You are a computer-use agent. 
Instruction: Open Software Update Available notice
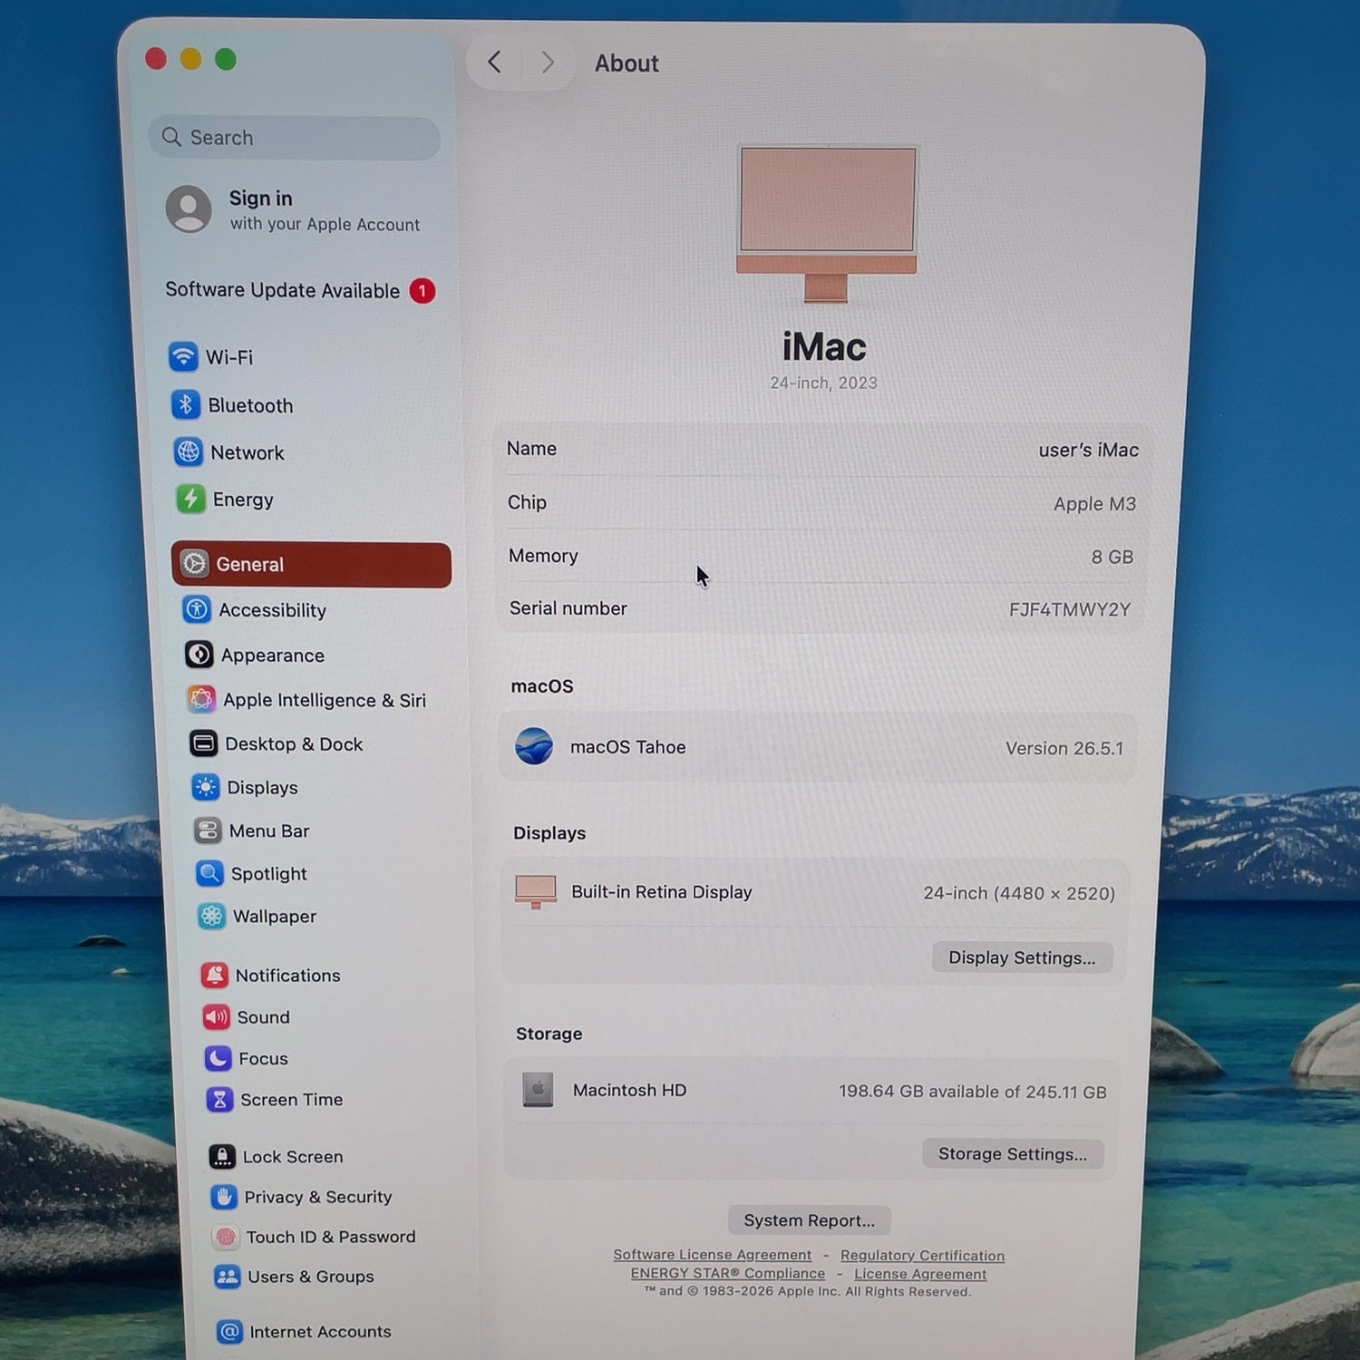tap(300, 290)
